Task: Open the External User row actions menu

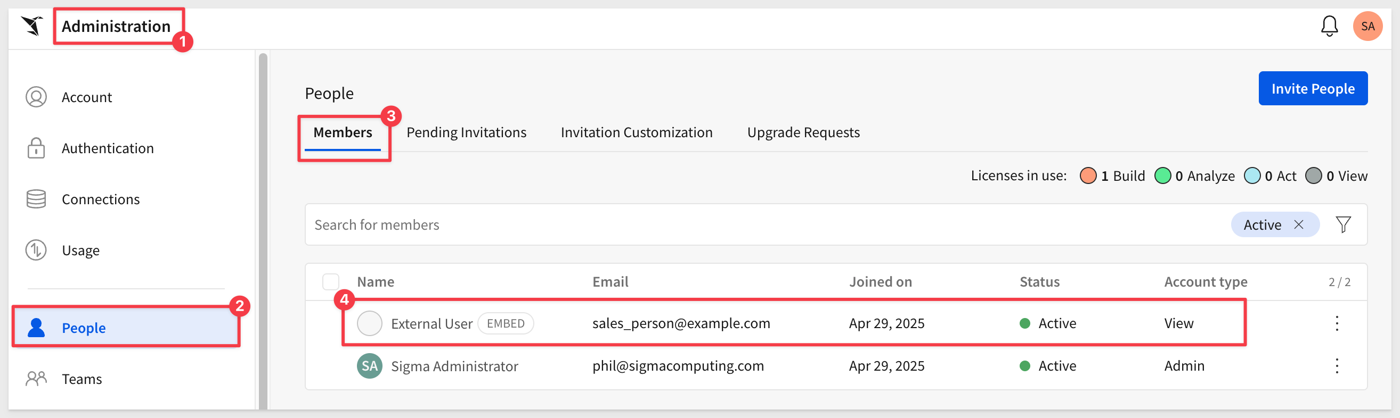Action: point(1337,323)
